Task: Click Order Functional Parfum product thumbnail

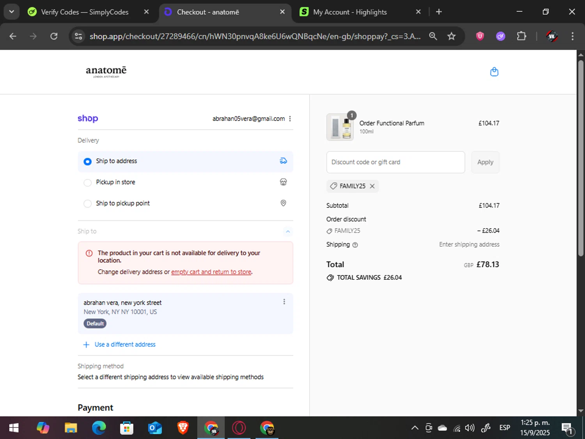Action: (340, 127)
